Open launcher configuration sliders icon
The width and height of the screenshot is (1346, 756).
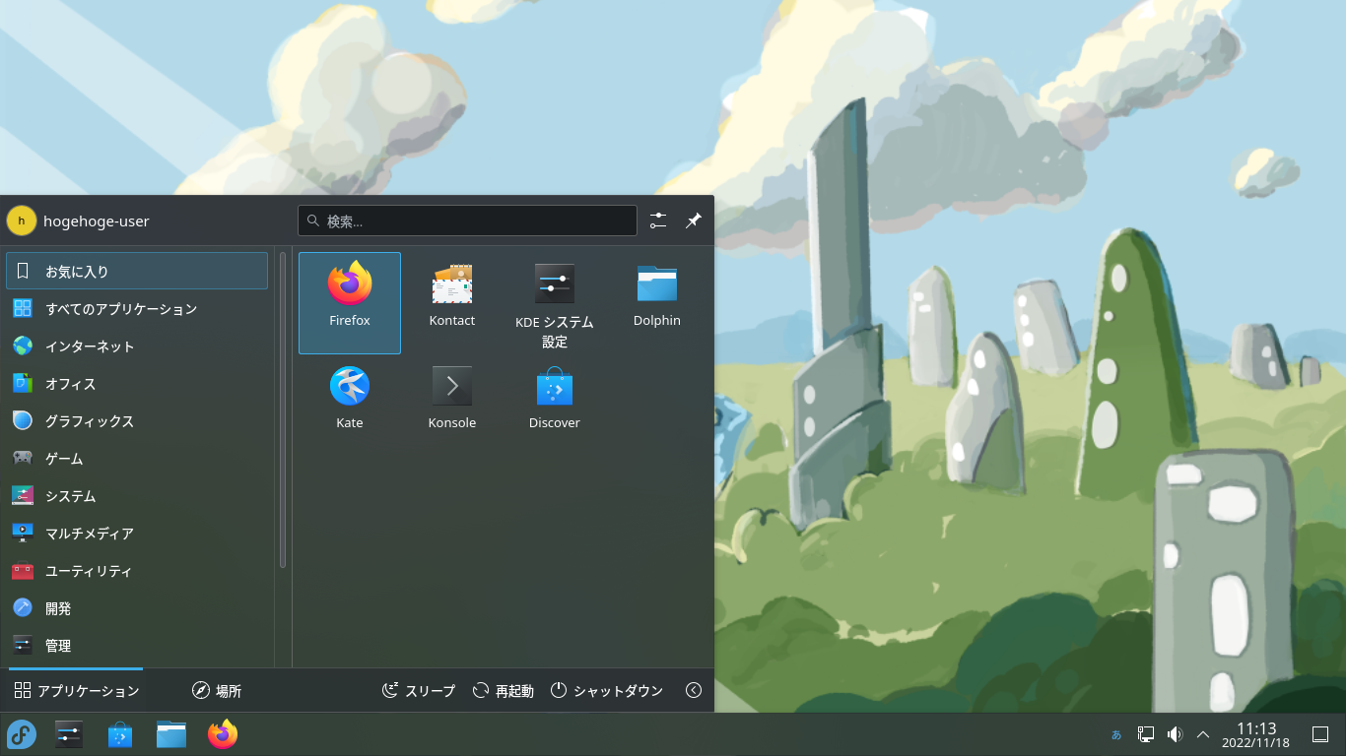pyautogui.click(x=658, y=220)
